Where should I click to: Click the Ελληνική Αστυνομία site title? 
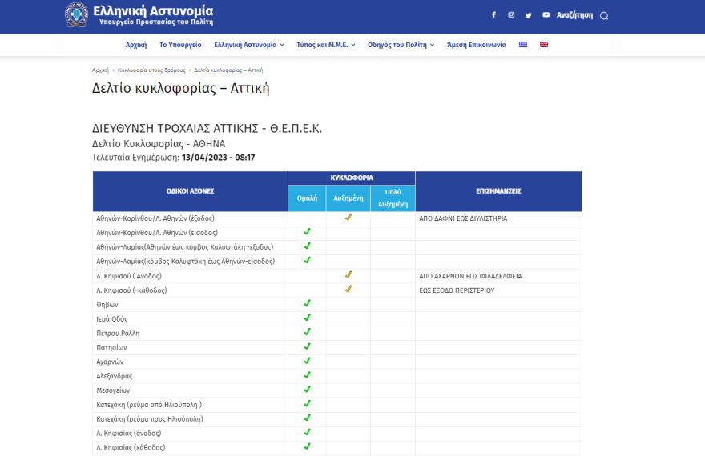coord(153,10)
